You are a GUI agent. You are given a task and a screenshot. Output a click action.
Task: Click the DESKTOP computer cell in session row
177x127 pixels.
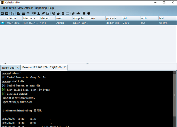point(80,23)
